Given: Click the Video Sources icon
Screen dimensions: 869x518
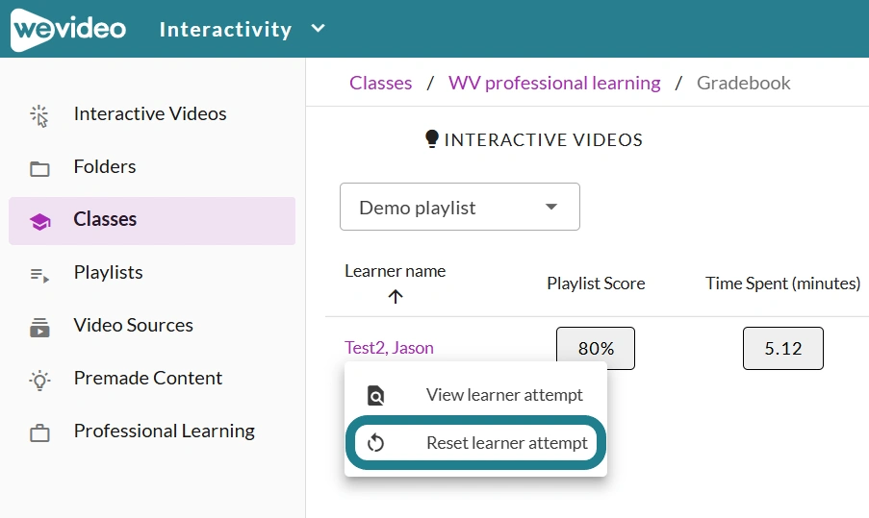Looking at the screenshot, I should click(x=39, y=327).
